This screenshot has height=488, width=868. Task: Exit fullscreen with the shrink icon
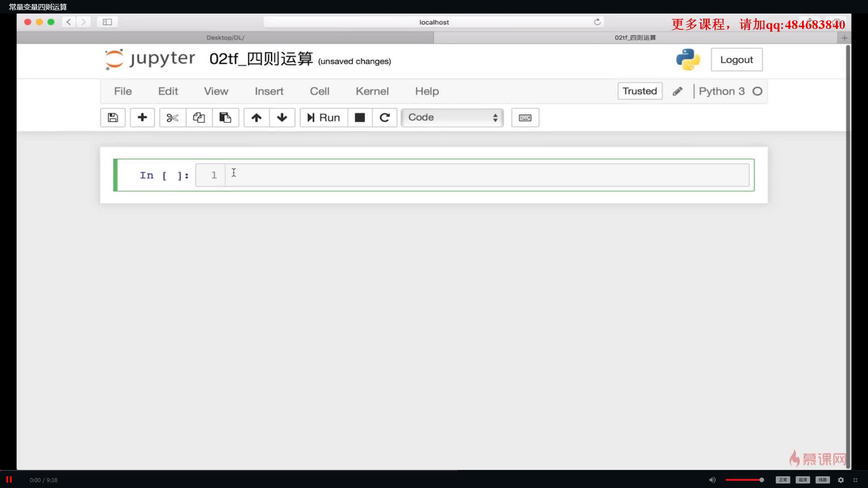point(855,480)
